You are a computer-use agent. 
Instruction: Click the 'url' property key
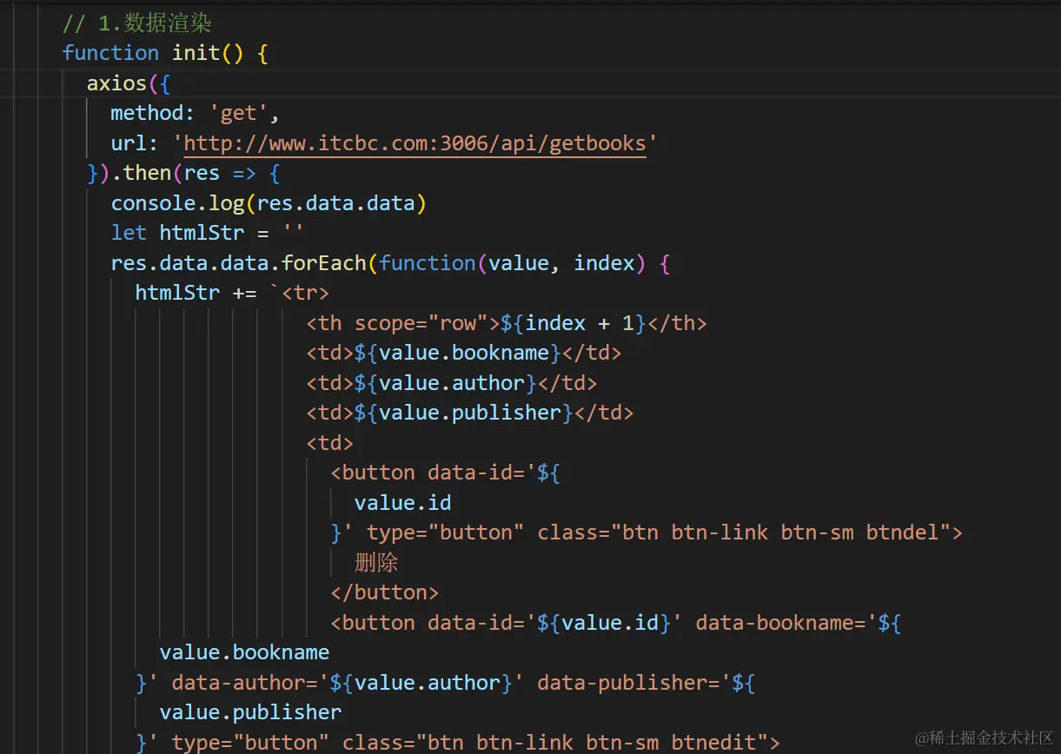(x=129, y=143)
